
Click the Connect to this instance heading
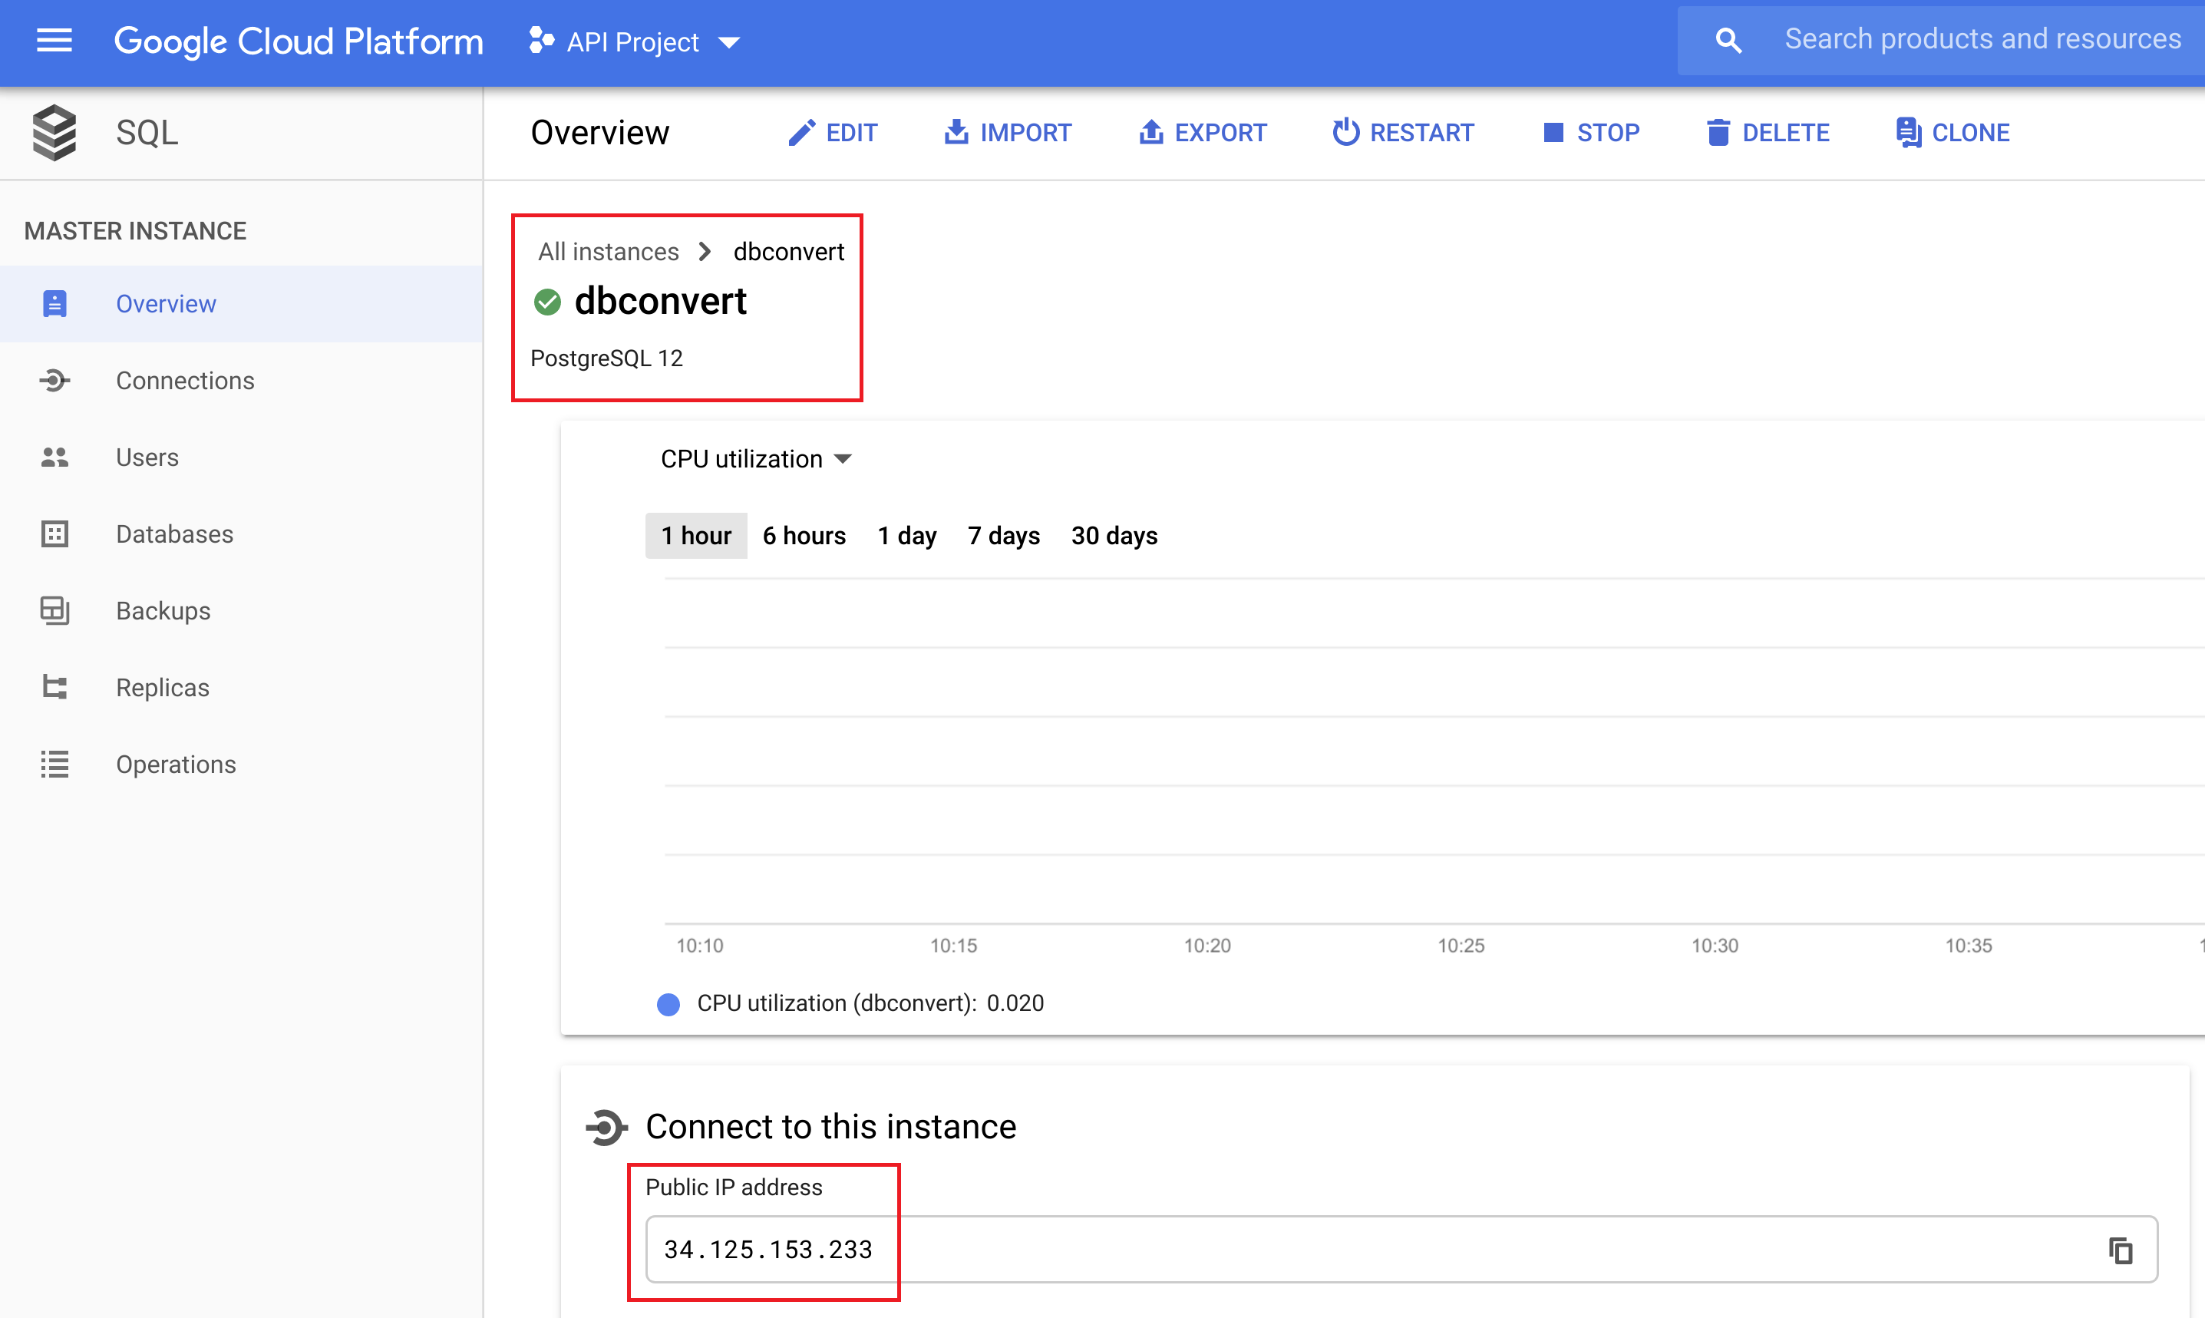coord(831,1127)
